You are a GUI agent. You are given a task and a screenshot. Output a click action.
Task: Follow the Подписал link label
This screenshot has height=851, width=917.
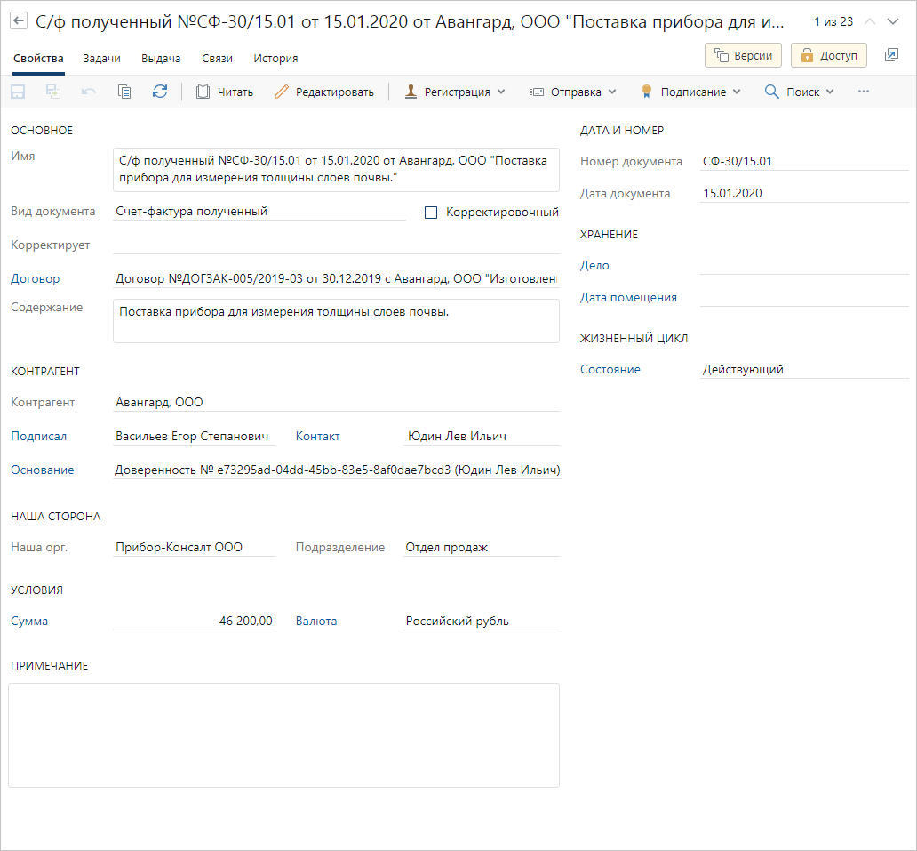click(38, 436)
